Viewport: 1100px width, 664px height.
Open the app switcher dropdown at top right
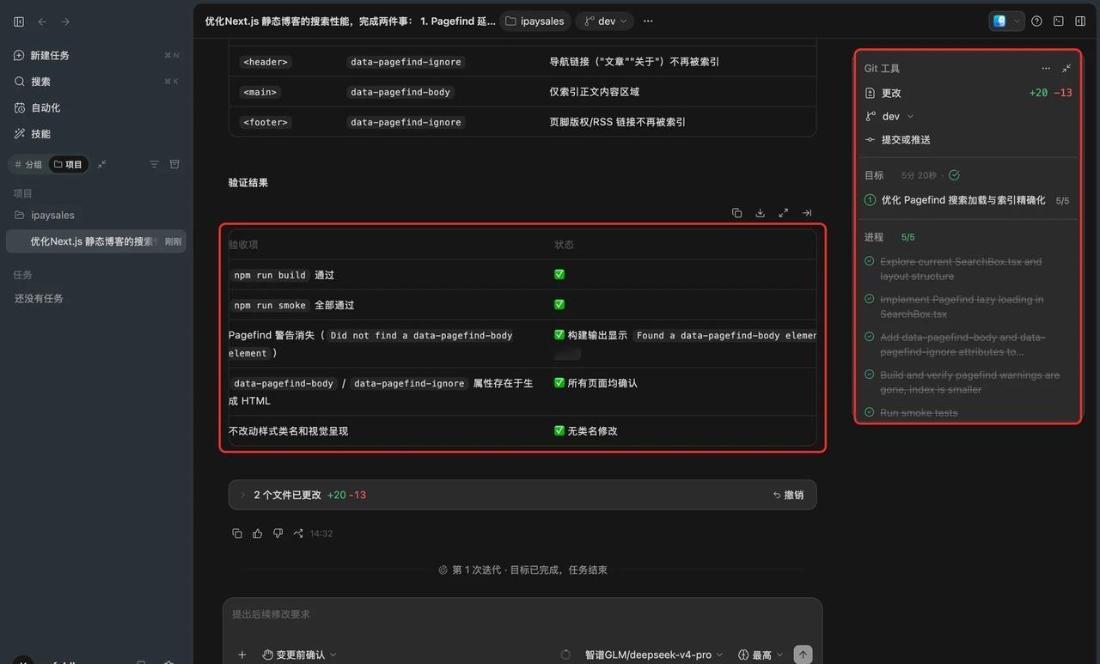1006,21
